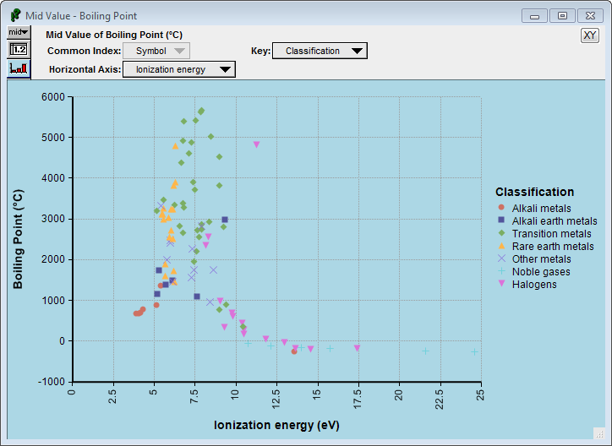
Task: Maximize the Mid Value window
Action: (562, 16)
